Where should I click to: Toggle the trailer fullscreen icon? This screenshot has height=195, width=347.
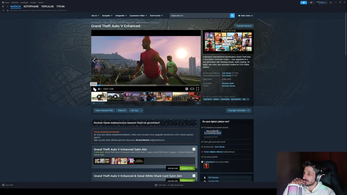pos(198,89)
